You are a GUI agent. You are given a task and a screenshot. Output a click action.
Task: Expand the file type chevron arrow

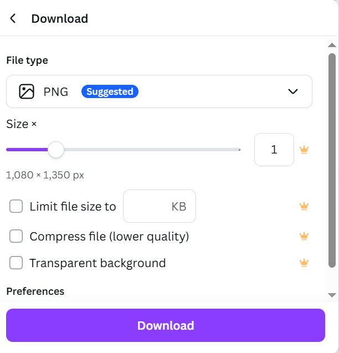click(x=293, y=91)
